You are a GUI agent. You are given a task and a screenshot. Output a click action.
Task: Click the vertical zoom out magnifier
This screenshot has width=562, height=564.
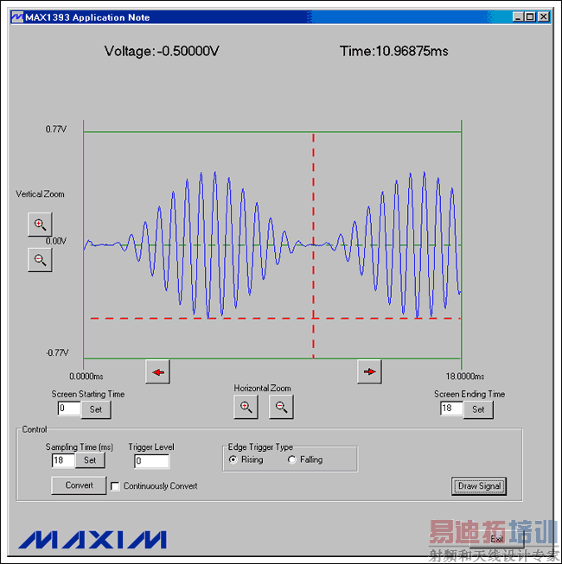coord(40,259)
